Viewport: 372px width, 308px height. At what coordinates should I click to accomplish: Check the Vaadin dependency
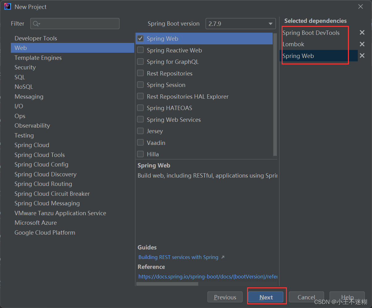(x=140, y=142)
